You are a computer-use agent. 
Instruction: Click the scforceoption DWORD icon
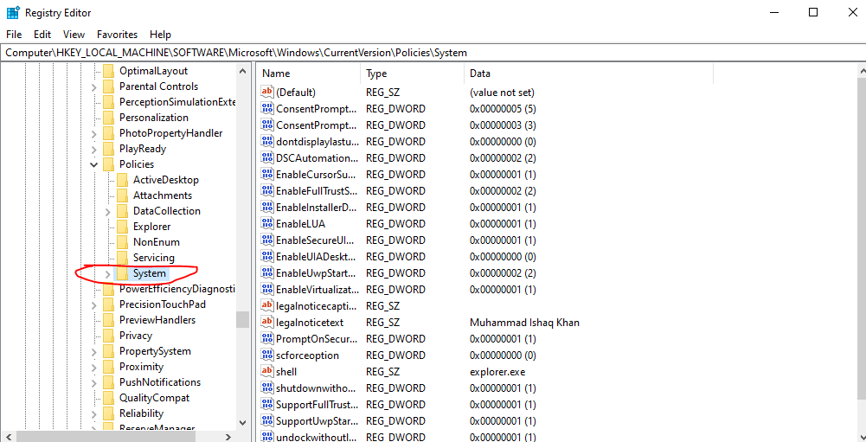[x=267, y=355]
